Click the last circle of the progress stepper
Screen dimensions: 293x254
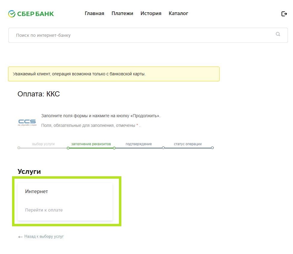(x=212, y=148)
